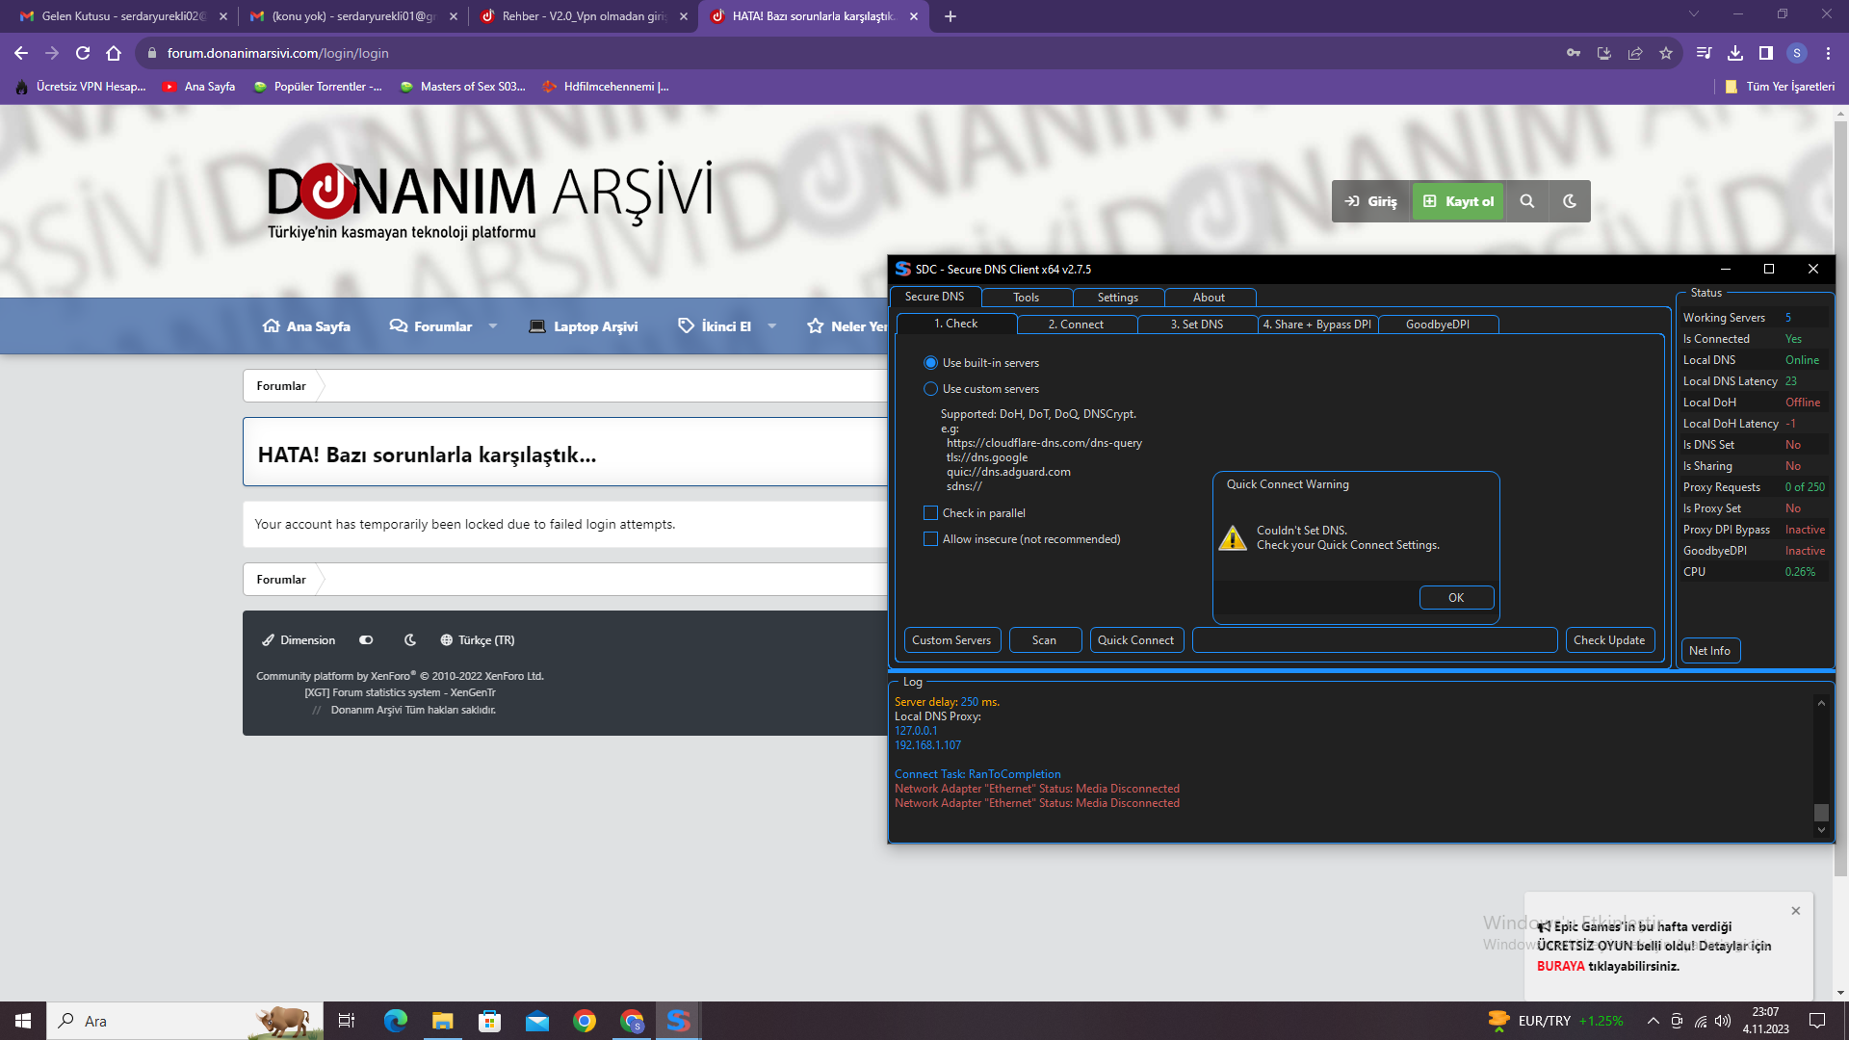The width and height of the screenshot is (1849, 1040).
Task: Close the Epic Games notification popup
Action: (1796, 911)
